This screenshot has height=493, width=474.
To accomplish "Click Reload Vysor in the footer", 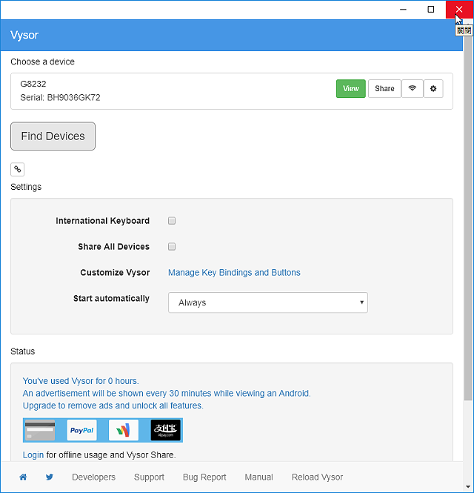I will pyautogui.click(x=317, y=477).
